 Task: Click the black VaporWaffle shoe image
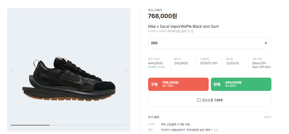pyautogui.click(x=69, y=79)
